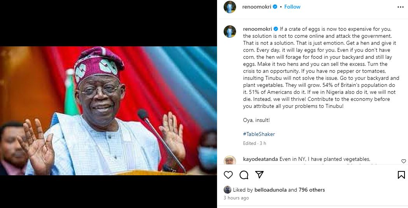
Task: Open the three-dot more options menu
Action: tap(400, 7)
